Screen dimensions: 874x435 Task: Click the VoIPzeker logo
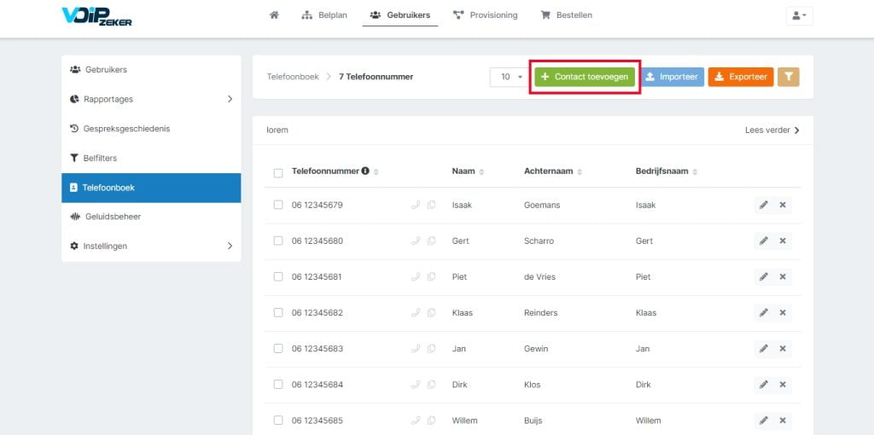point(97,16)
